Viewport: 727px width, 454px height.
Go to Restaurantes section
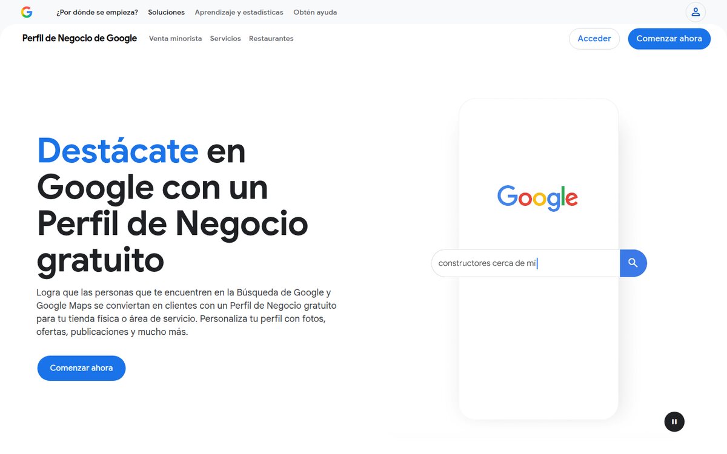coord(271,39)
